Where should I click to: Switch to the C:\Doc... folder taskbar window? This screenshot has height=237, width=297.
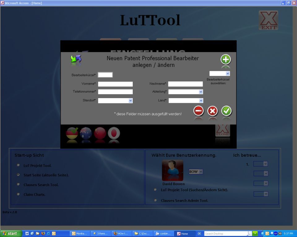tap(142, 234)
